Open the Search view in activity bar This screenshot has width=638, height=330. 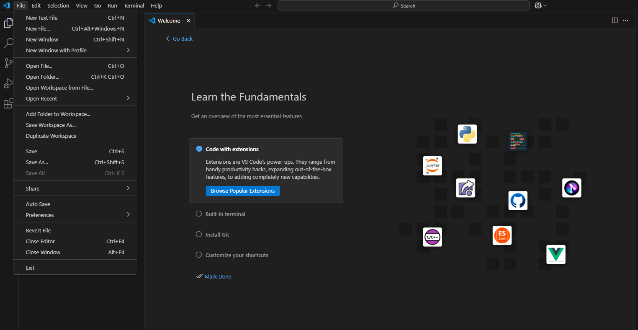8,43
